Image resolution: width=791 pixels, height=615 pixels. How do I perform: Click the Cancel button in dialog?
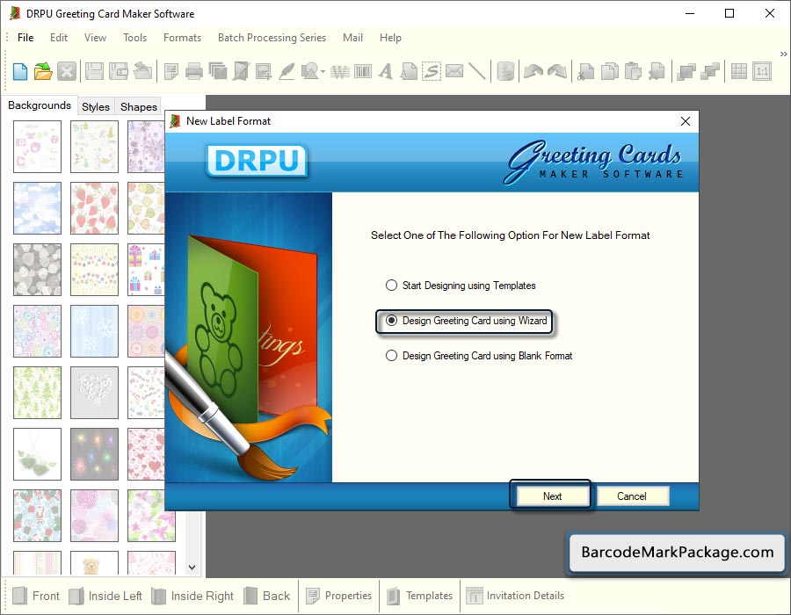click(632, 496)
